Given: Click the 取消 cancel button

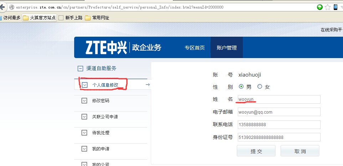Looking at the screenshot, I should tap(300, 151).
